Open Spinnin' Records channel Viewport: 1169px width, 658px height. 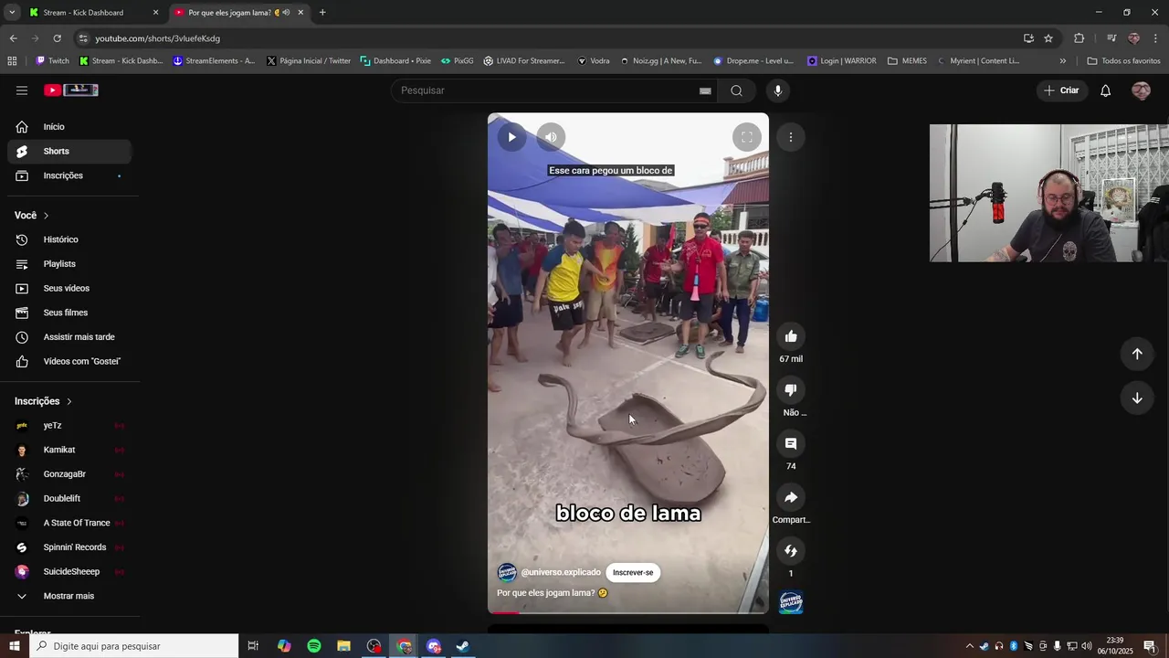[x=69, y=547]
